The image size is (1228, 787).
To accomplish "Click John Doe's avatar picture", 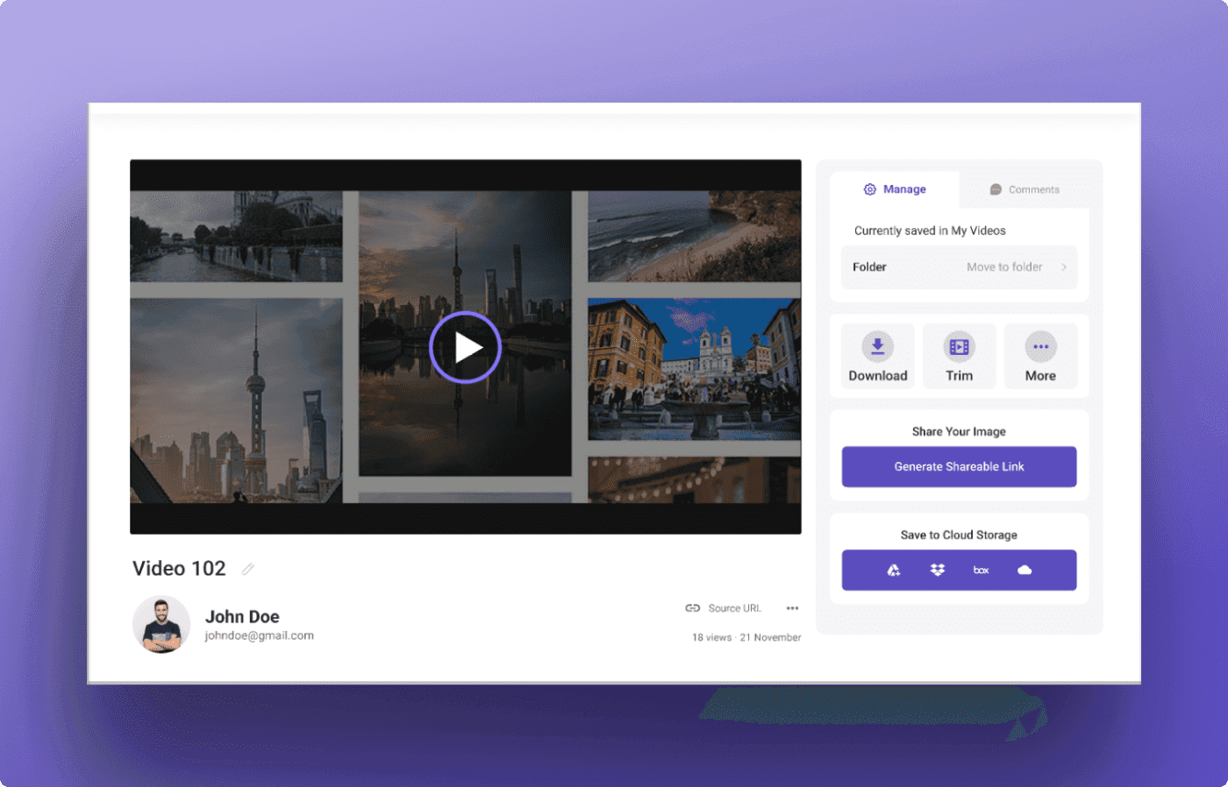I will (x=161, y=624).
